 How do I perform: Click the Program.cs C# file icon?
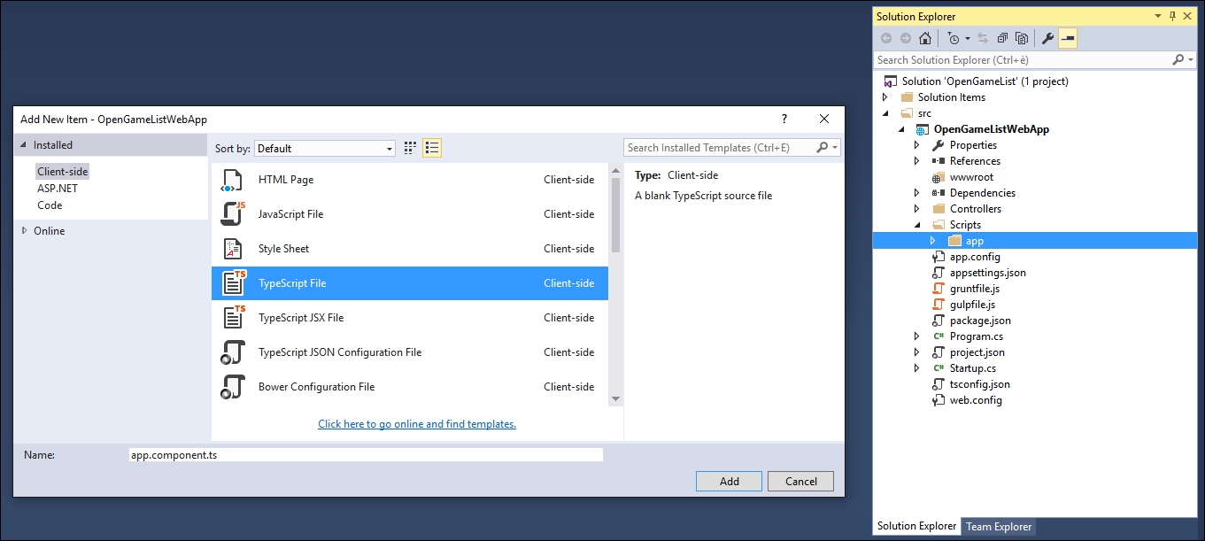pyautogui.click(x=939, y=336)
